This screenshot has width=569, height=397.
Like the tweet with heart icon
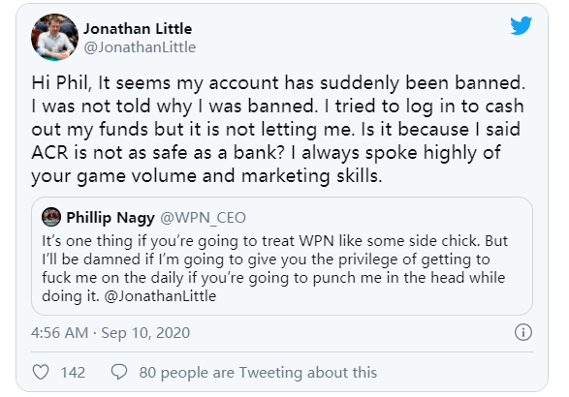coord(41,373)
